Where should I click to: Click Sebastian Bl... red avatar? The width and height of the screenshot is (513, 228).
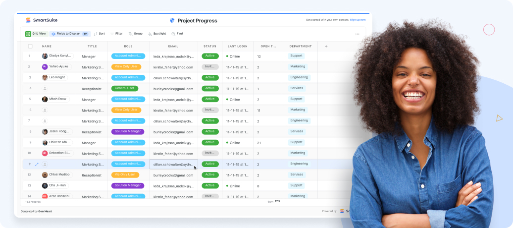pos(45,153)
